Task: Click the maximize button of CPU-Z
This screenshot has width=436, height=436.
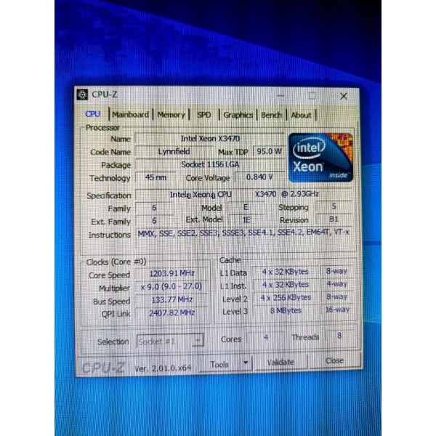Action: click(x=312, y=95)
